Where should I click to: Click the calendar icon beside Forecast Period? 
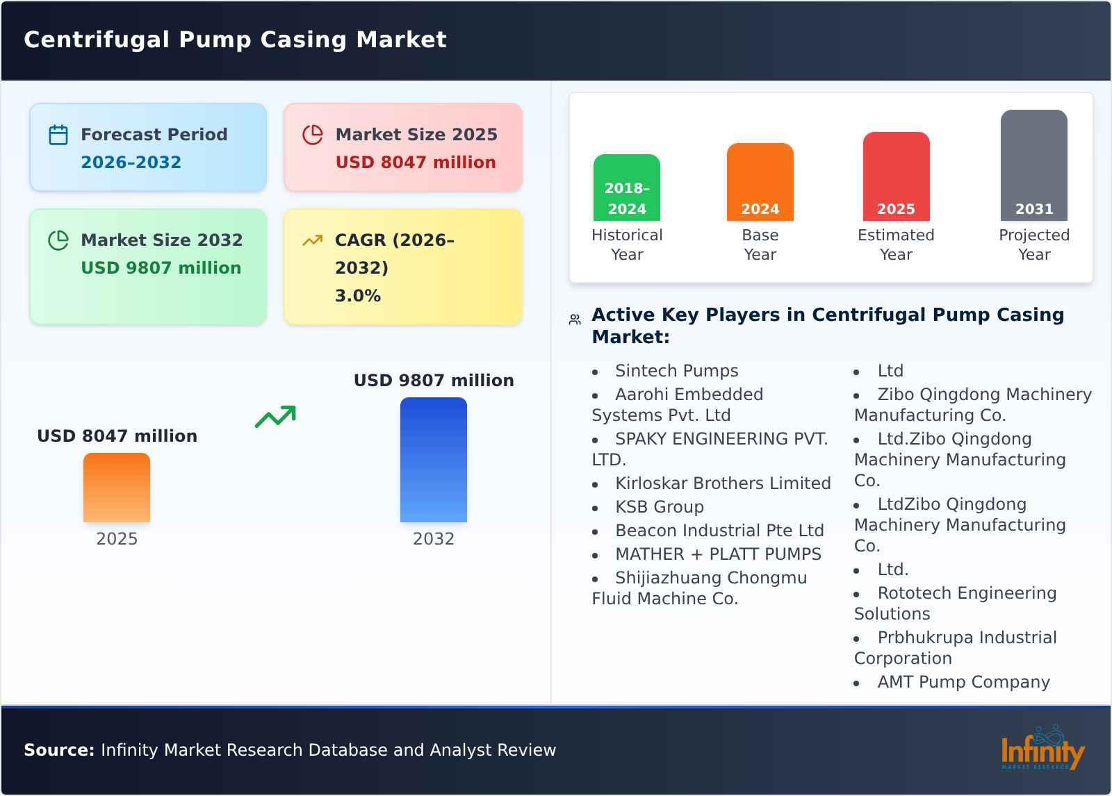click(x=58, y=134)
